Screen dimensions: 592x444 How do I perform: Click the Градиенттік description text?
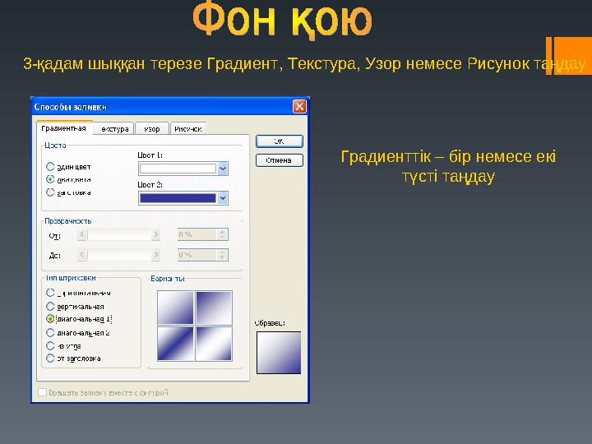tap(448, 166)
